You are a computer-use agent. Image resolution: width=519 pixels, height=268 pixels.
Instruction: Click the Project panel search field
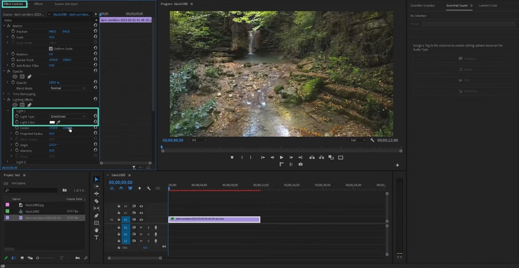point(31,191)
